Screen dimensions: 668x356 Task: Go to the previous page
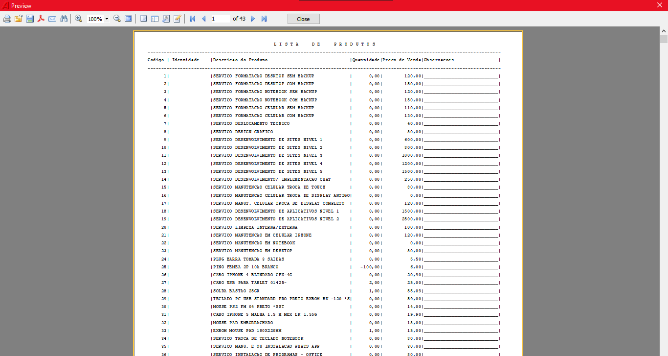[x=203, y=19]
